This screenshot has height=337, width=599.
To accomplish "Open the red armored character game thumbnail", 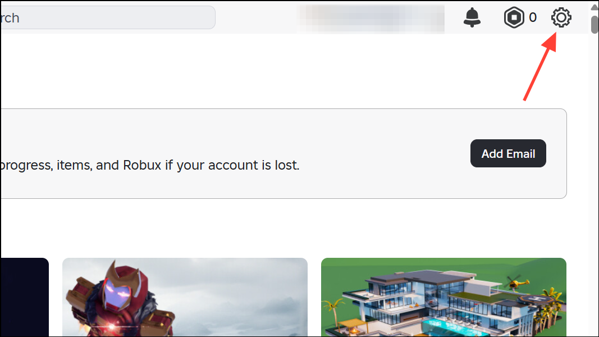I will click(185, 297).
